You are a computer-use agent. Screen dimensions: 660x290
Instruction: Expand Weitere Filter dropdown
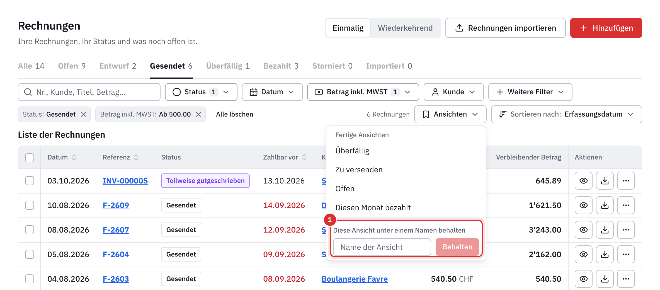530,92
